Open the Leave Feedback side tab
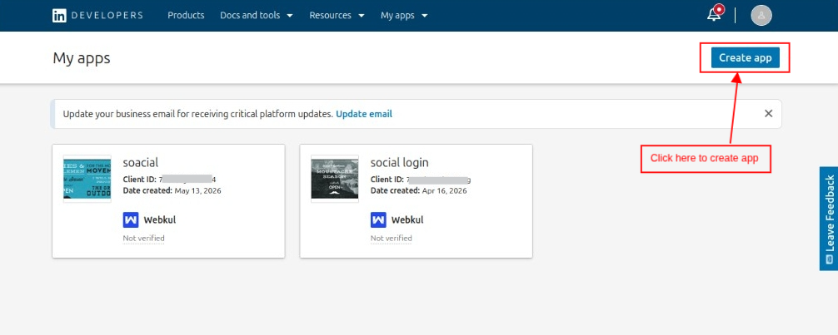Image resolution: width=838 pixels, height=335 pixels. [x=829, y=218]
